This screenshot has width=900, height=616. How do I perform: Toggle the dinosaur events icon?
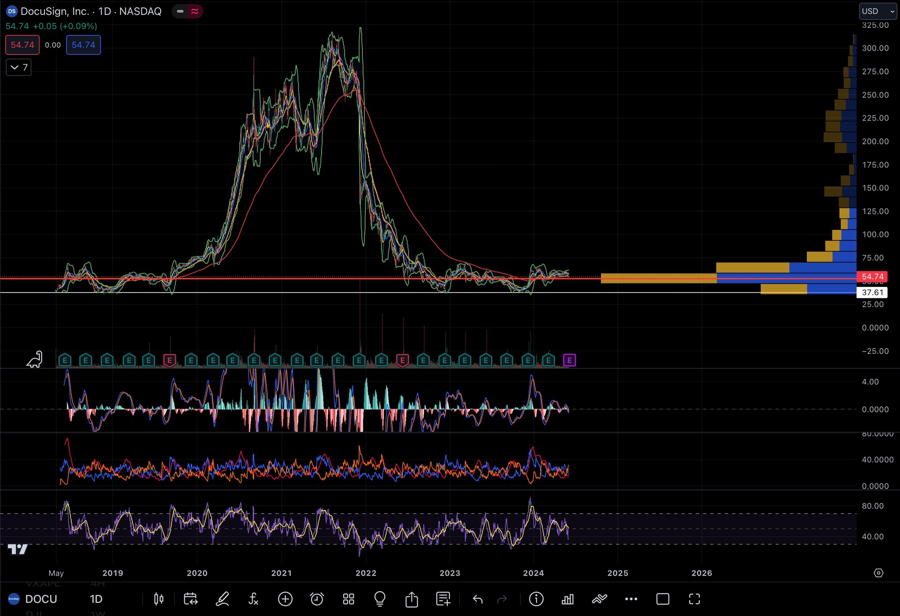pyautogui.click(x=34, y=359)
